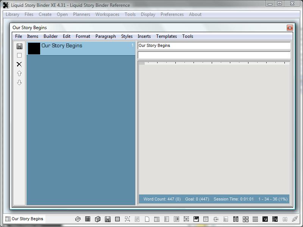The height and width of the screenshot is (227, 303).
Task: Click the floppy disk icon in bottom toolbar
Action: pos(108,219)
